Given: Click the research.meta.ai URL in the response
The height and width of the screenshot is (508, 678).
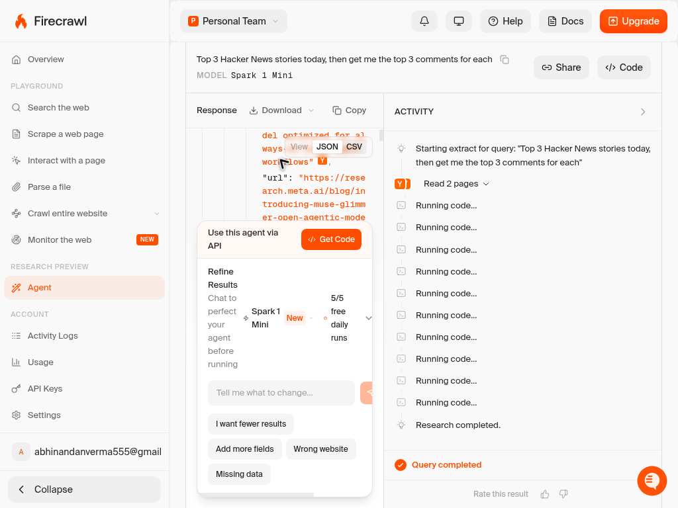Looking at the screenshot, I should [x=314, y=197].
